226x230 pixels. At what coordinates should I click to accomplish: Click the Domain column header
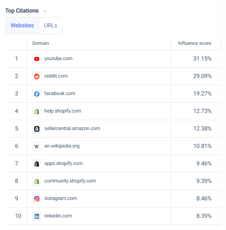click(41, 43)
